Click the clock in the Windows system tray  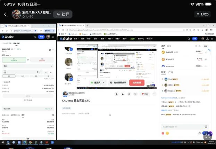(211, 142)
